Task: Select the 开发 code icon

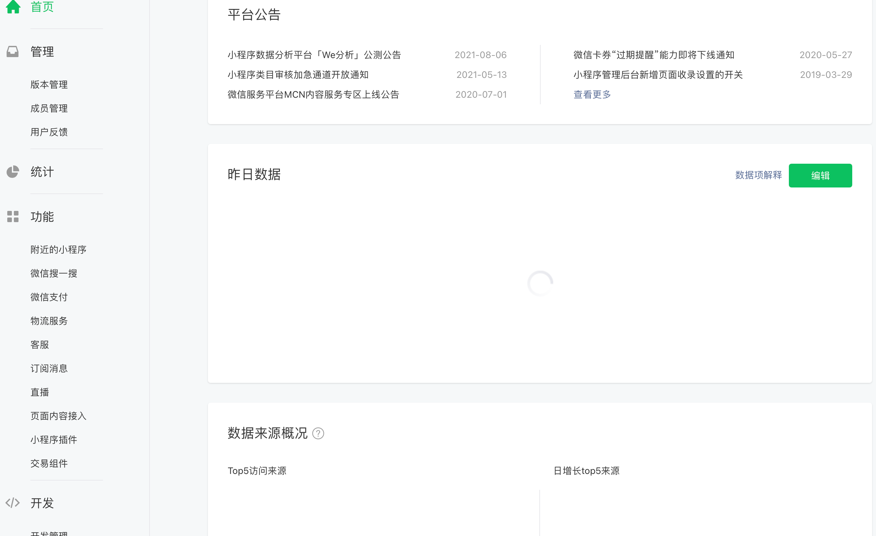Action: pyautogui.click(x=13, y=503)
